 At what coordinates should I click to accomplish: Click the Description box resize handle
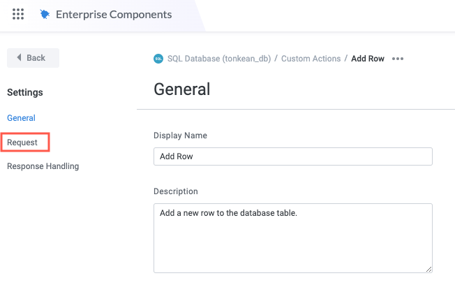pos(428,268)
